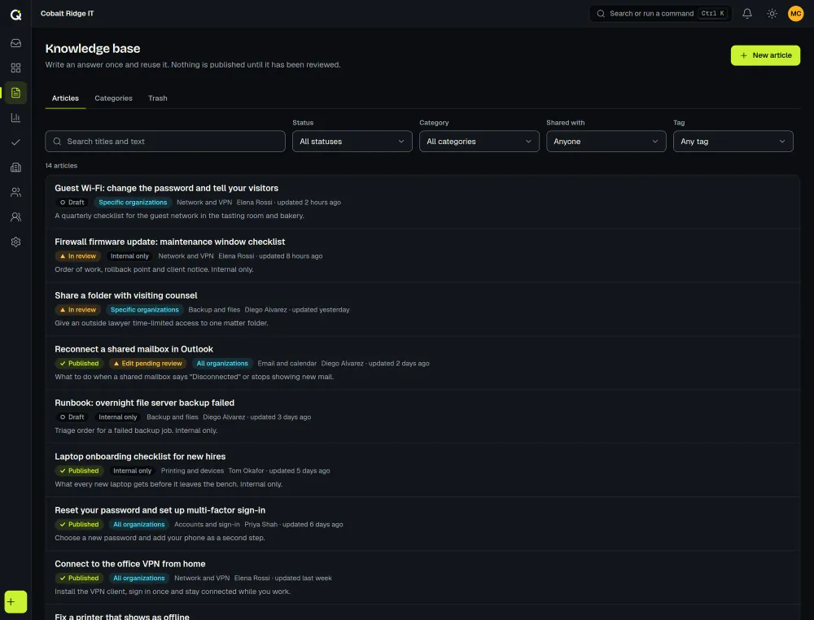Open Connect to the office VPN article

tap(129, 564)
